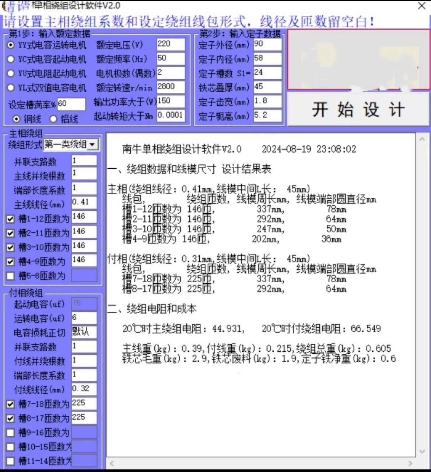Edit 定子齿宽(mm) field
Screen dimensions: 431x472
click(x=267, y=101)
